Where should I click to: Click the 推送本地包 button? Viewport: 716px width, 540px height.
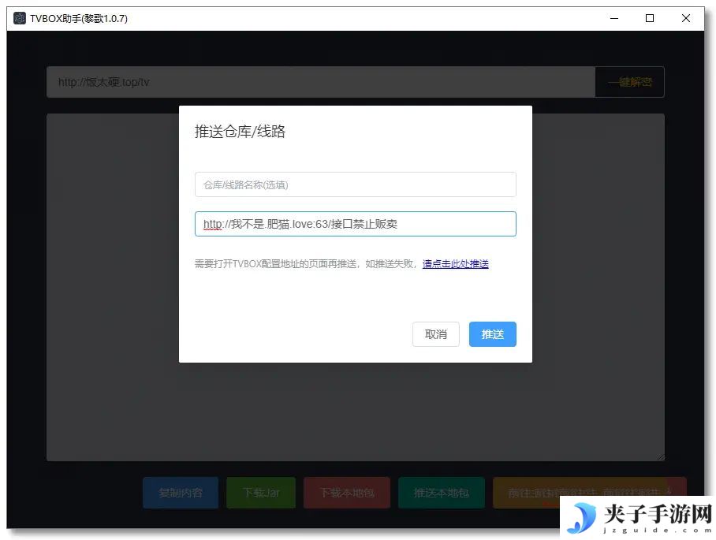pyautogui.click(x=441, y=493)
